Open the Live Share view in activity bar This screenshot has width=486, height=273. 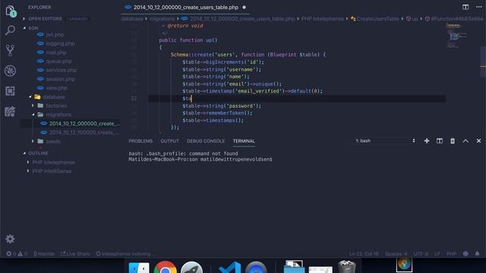click(x=10, y=111)
